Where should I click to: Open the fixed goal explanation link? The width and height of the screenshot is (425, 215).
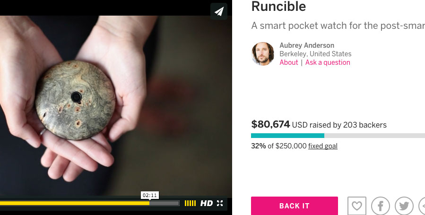pos(323,146)
